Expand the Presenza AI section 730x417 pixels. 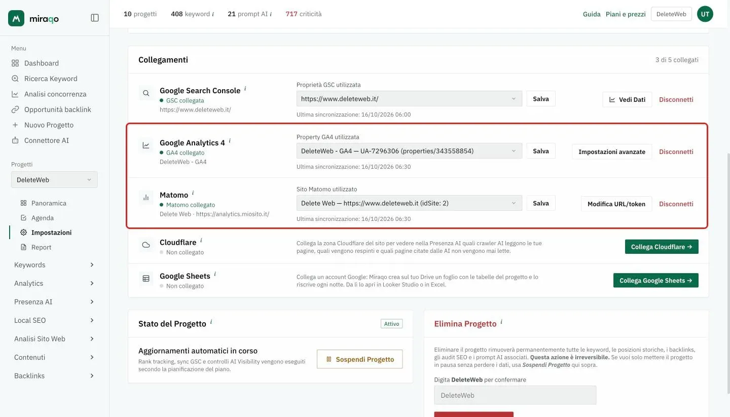coord(54,302)
